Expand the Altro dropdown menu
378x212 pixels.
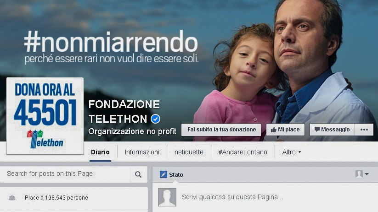coord(292,152)
